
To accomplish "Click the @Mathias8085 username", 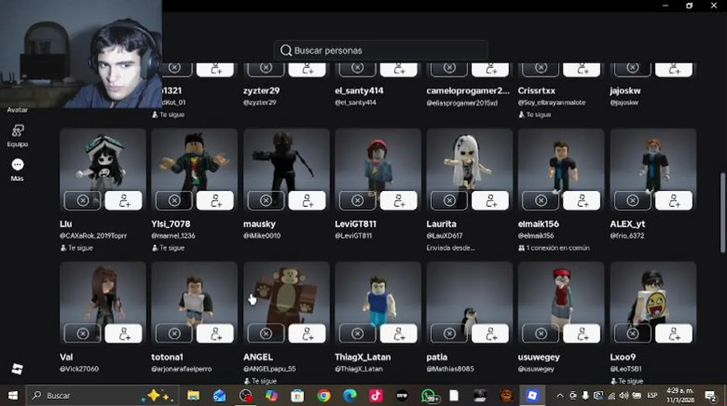I will pyautogui.click(x=450, y=369).
